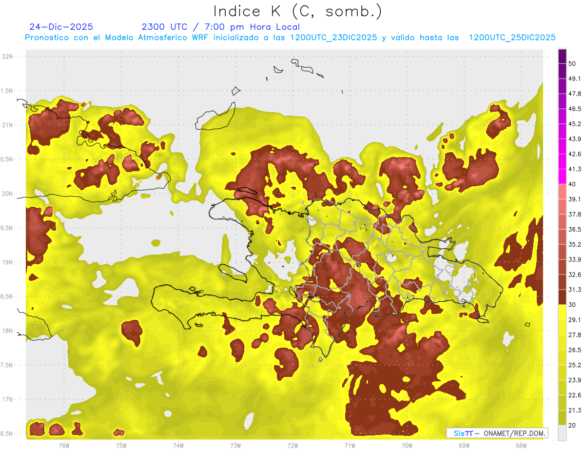Image resolution: width=585 pixels, height=452 pixels.
Task: Click the gray swatch below 20 on colorbar
Action: point(562,433)
